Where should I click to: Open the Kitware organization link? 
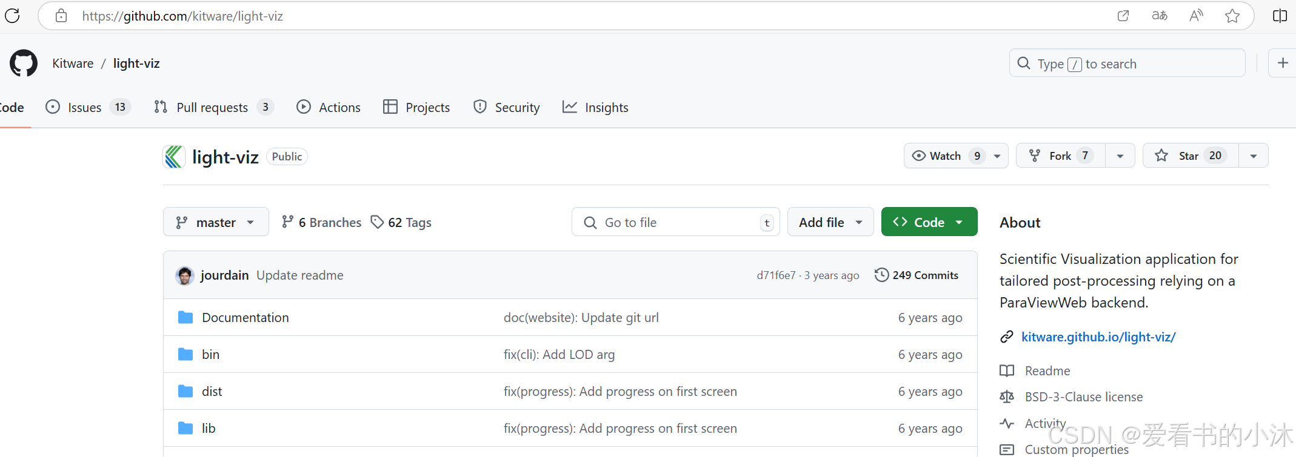click(x=73, y=63)
